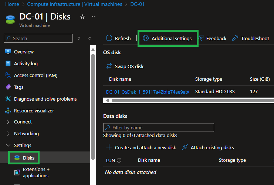The width and height of the screenshot is (274, 185).
Task: Click the horizontal scrollbar under OS disk table
Action: point(185,100)
